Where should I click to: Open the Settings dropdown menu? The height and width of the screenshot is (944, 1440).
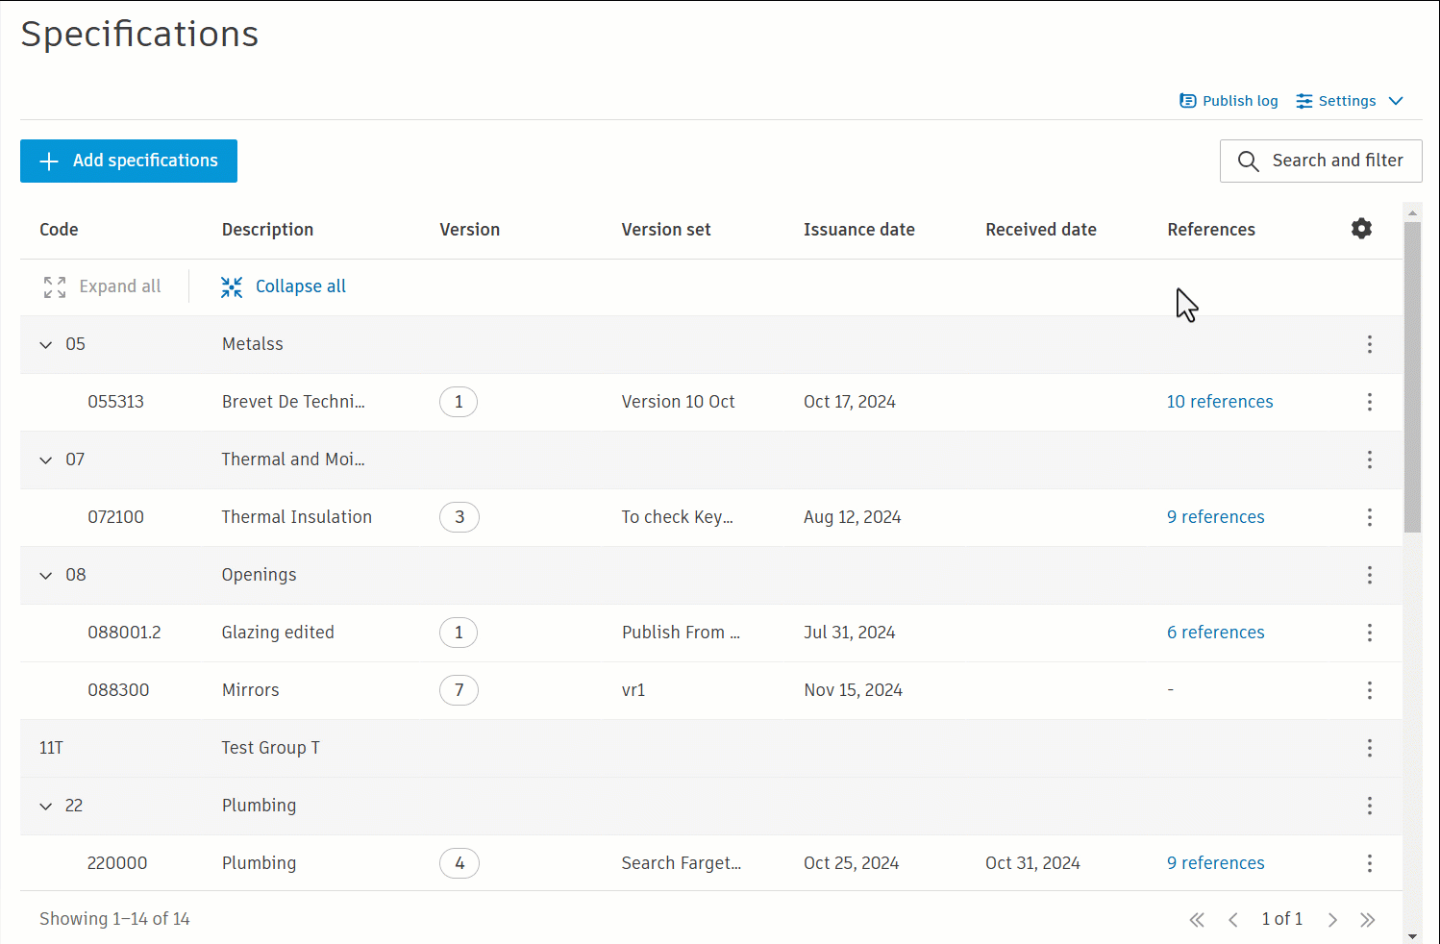point(1349,101)
